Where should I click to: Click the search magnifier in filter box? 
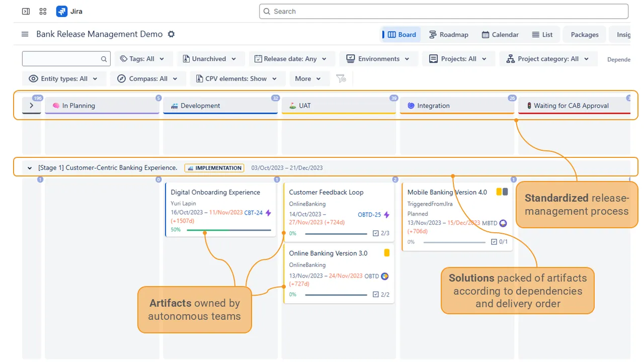click(104, 59)
